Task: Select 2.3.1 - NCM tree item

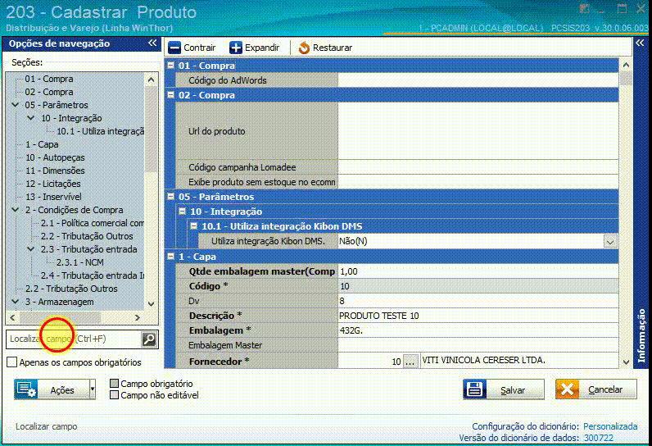Action: (79, 262)
